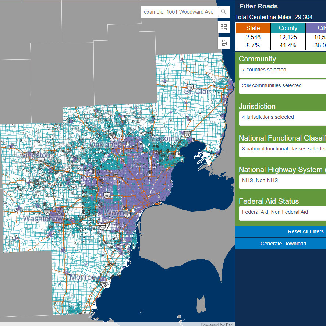The width and height of the screenshot is (326, 326).
Task: Open the "7 counties selected" dropdown
Action: tap(282, 70)
